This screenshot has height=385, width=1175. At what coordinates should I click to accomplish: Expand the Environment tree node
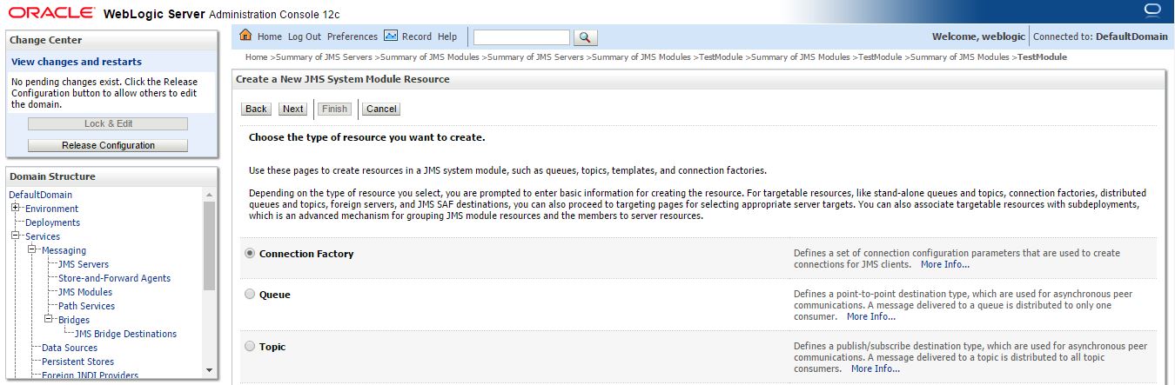click(16, 209)
